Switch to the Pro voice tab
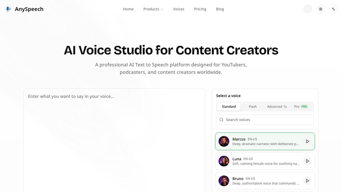The width and height of the screenshot is (342, 192). click(301, 106)
